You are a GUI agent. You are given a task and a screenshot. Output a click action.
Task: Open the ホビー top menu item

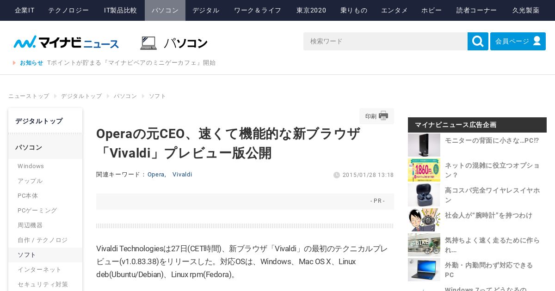pos(432,10)
